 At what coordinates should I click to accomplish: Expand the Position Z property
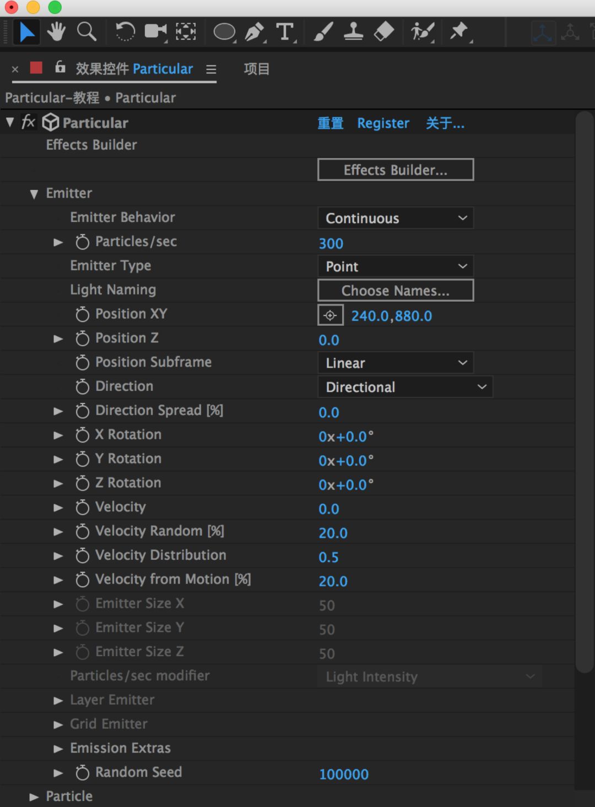tap(58, 339)
